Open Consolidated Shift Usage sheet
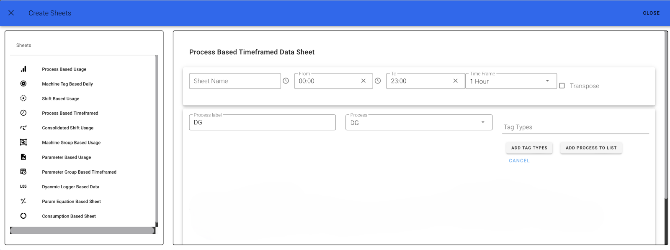 click(x=68, y=128)
